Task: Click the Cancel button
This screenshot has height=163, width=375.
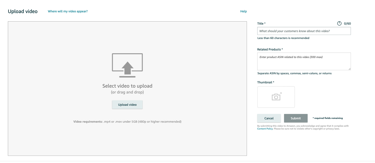Action: (x=269, y=118)
